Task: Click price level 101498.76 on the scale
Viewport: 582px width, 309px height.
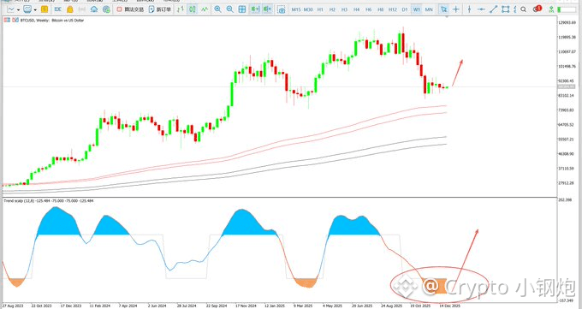Action: (x=567, y=67)
